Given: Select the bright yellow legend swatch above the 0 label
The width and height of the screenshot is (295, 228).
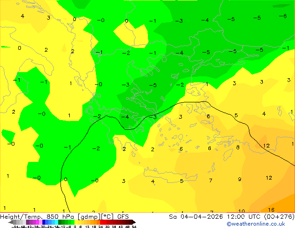Looking at the screenshot, I should click(76, 222).
